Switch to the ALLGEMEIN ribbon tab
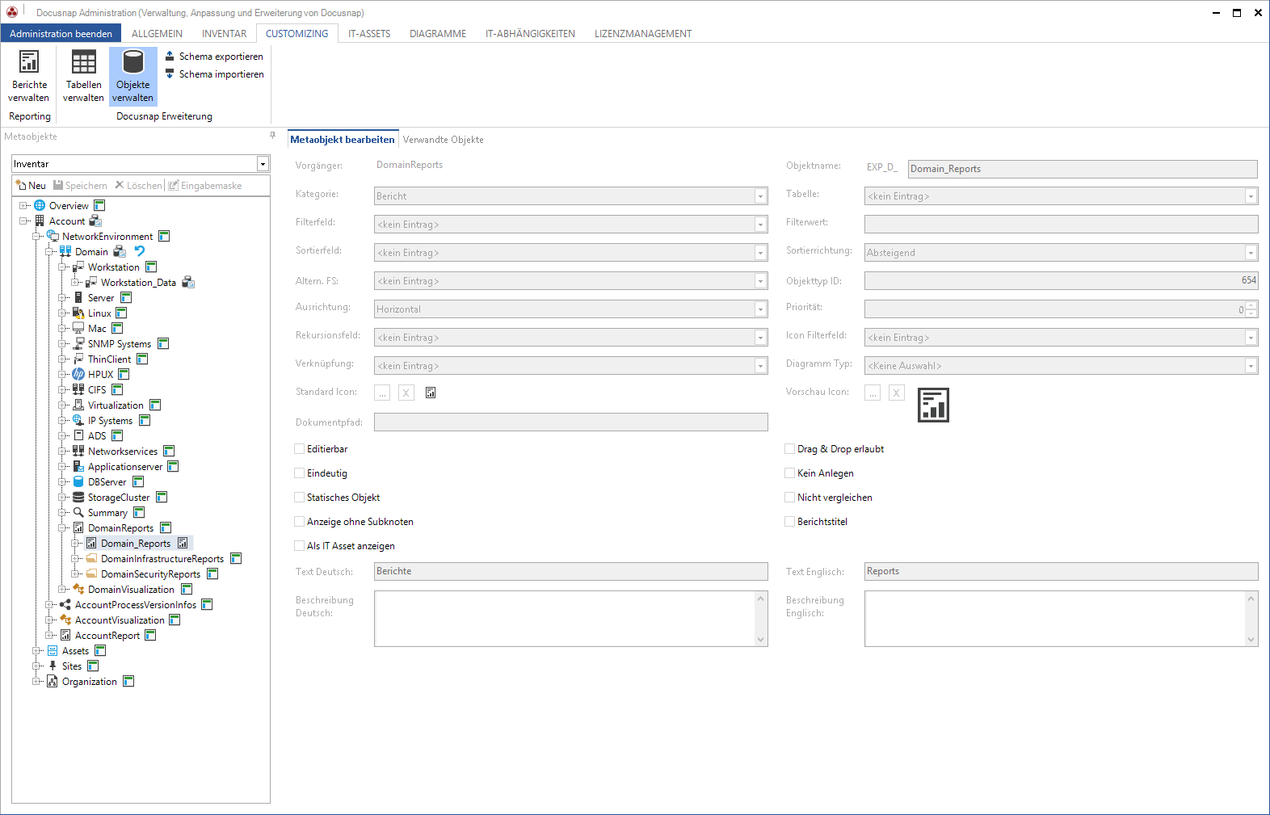Image resolution: width=1270 pixels, height=815 pixels. 157,34
